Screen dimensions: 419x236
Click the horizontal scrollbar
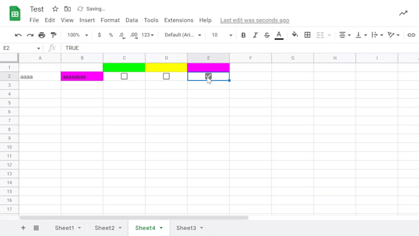134,218
